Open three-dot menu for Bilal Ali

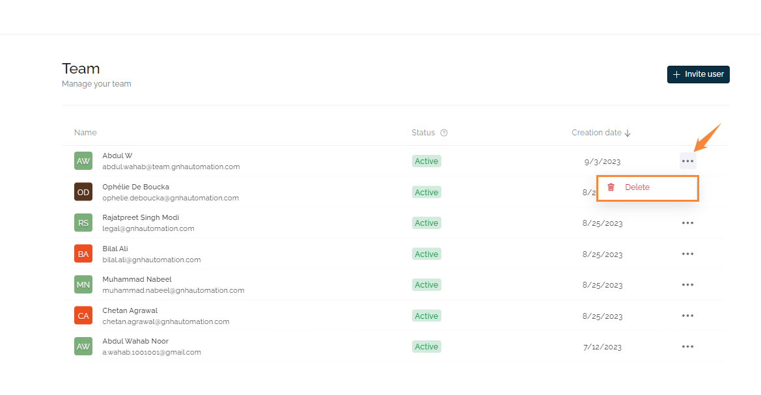[x=687, y=254]
